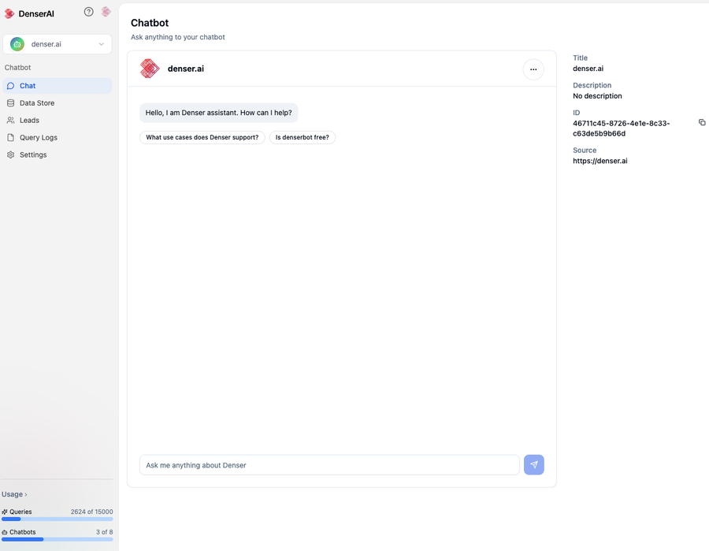709x551 pixels.
Task: Click the Queries usage progress bar
Action: (x=57, y=519)
